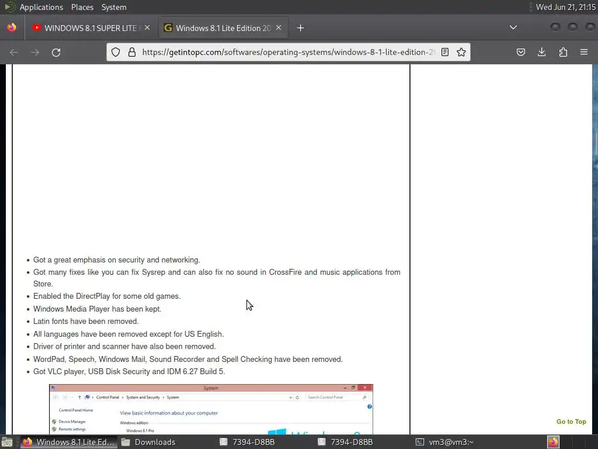Click 'All languages have been removed' line
This screenshot has height=449, width=598.
click(x=128, y=334)
